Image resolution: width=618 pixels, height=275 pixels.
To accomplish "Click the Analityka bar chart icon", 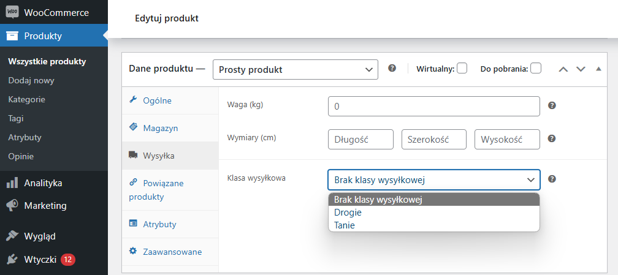I will pos(12,183).
